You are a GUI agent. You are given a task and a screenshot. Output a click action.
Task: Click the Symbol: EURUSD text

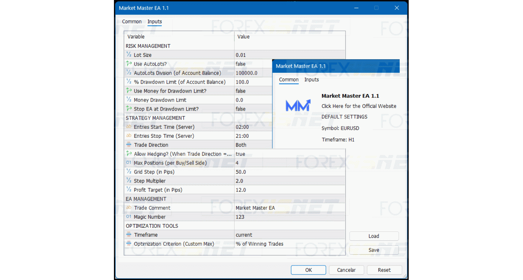point(340,128)
